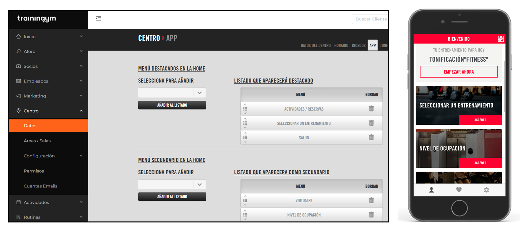The width and height of the screenshot is (522, 234).
Task: Expand the Actividades sidebar menu
Action: 81,202
